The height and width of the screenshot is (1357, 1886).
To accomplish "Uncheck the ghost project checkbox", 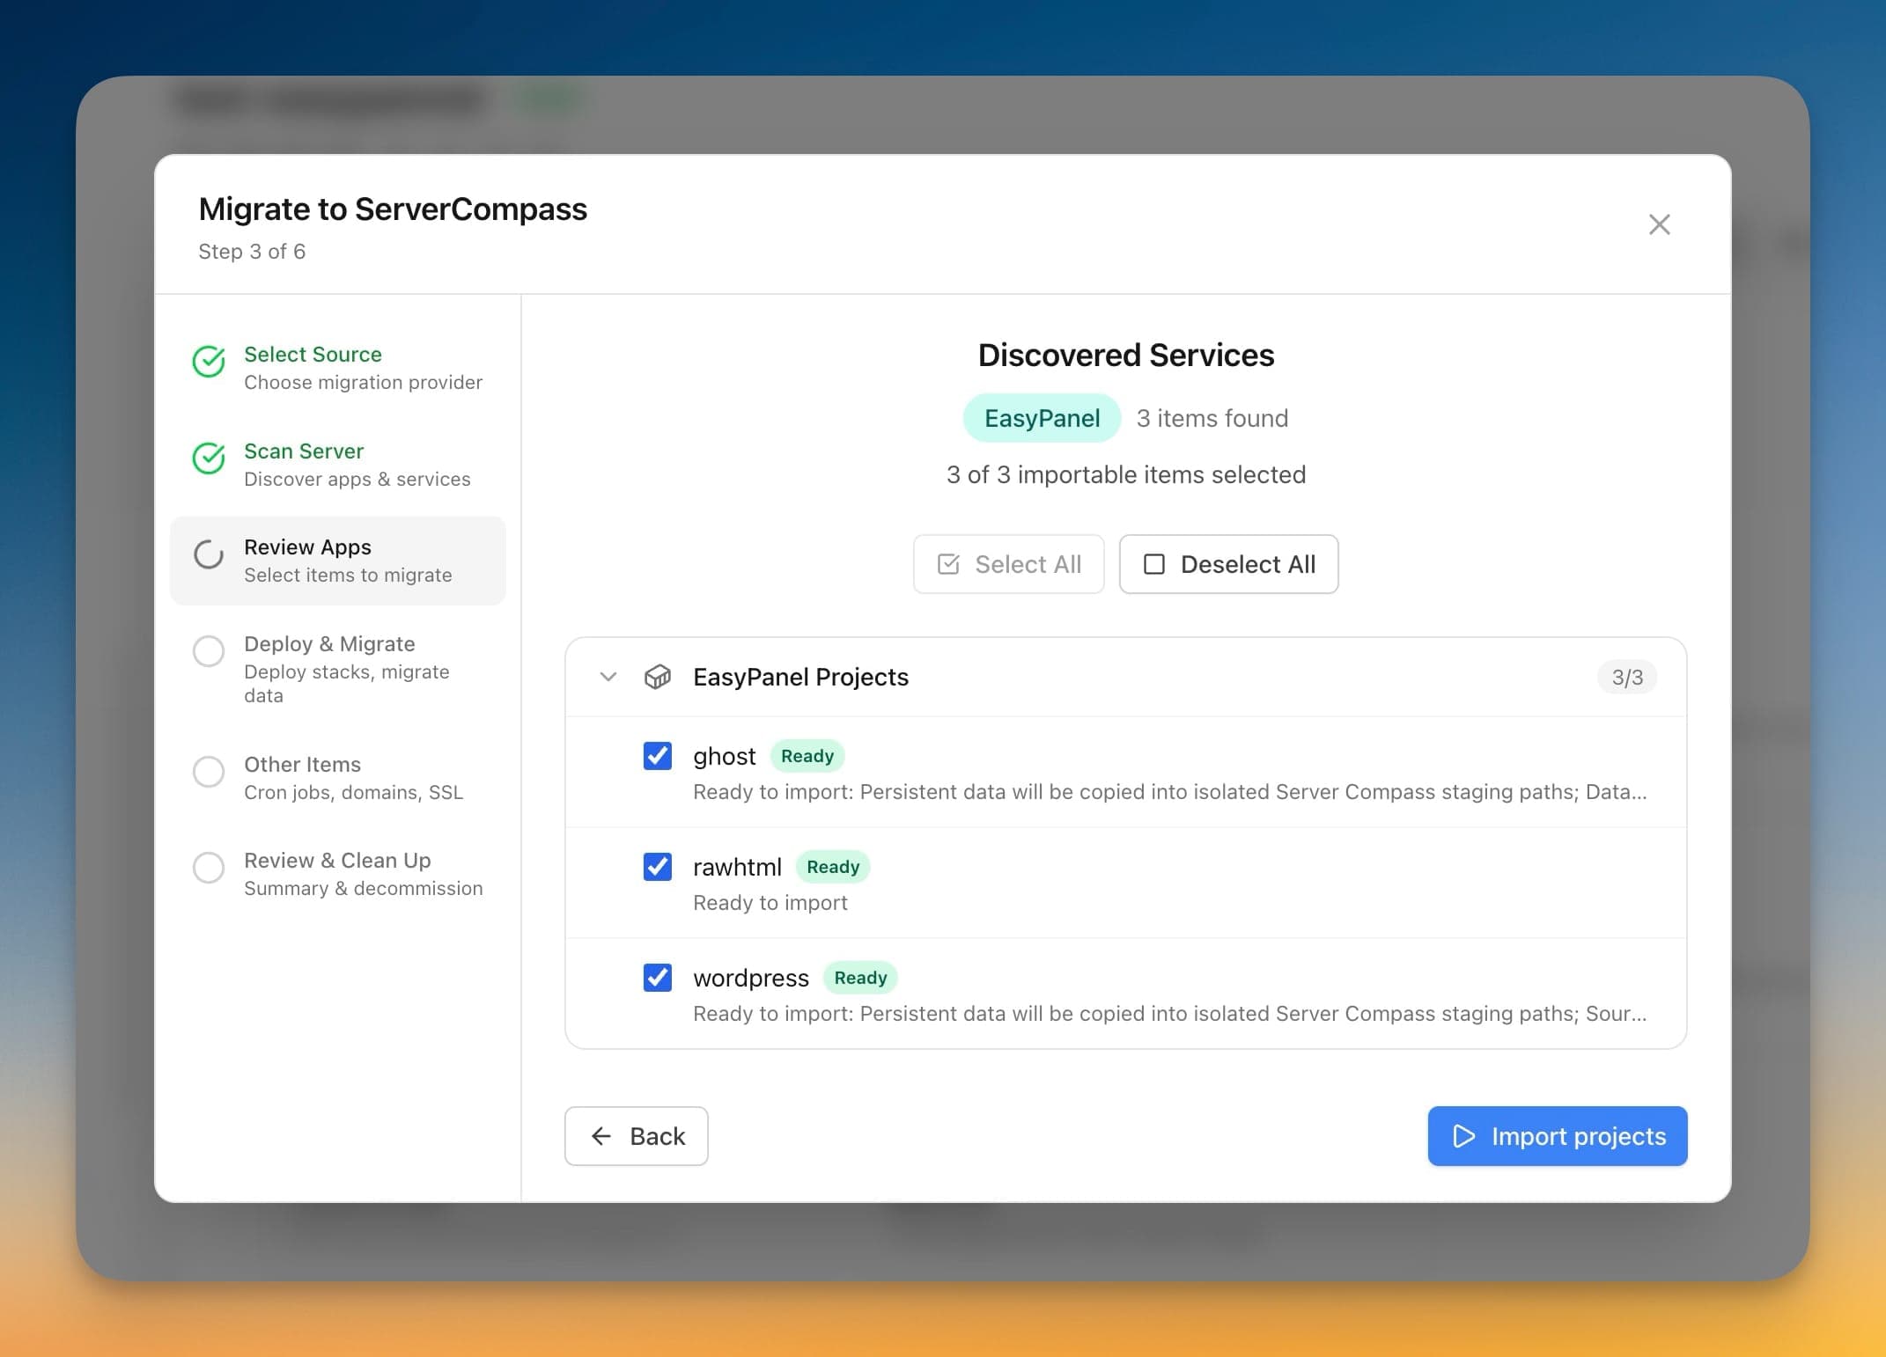I will [658, 756].
